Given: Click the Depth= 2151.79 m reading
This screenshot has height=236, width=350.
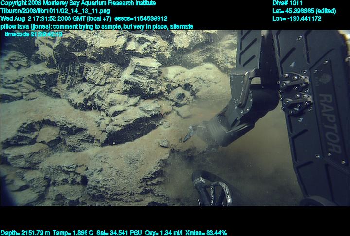Looking at the screenshot, I should coord(23,233).
